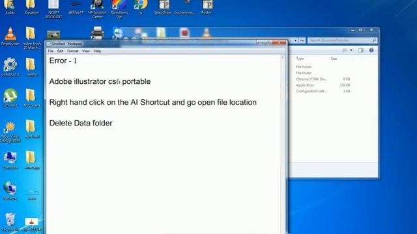Open the Explorer view options dropdown arrow
417x234 pixels.
[351, 50]
